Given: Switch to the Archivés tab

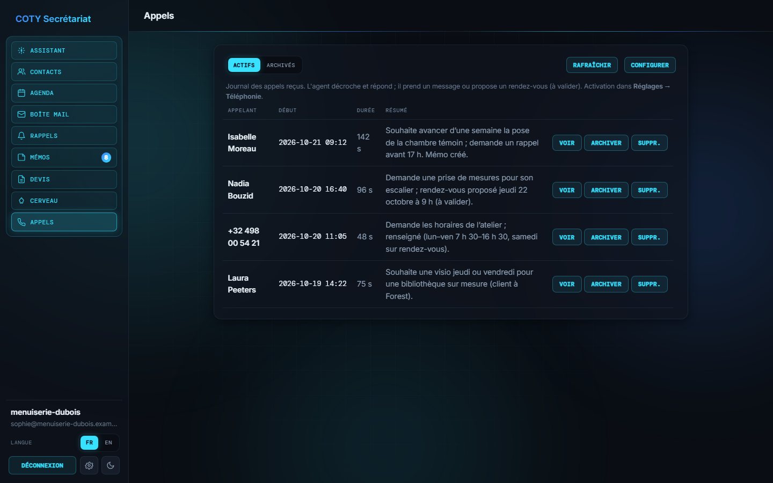Looking at the screenshot, I should (x=281, y=65).
